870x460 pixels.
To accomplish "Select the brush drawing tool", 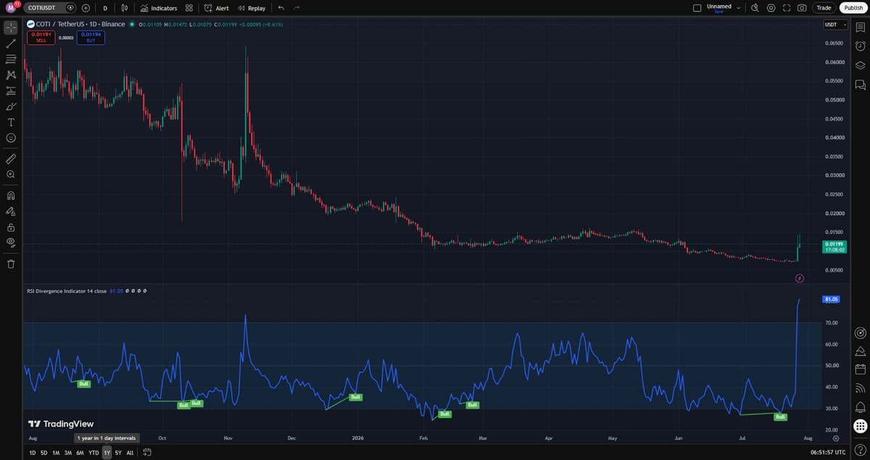I will point(11,106).
